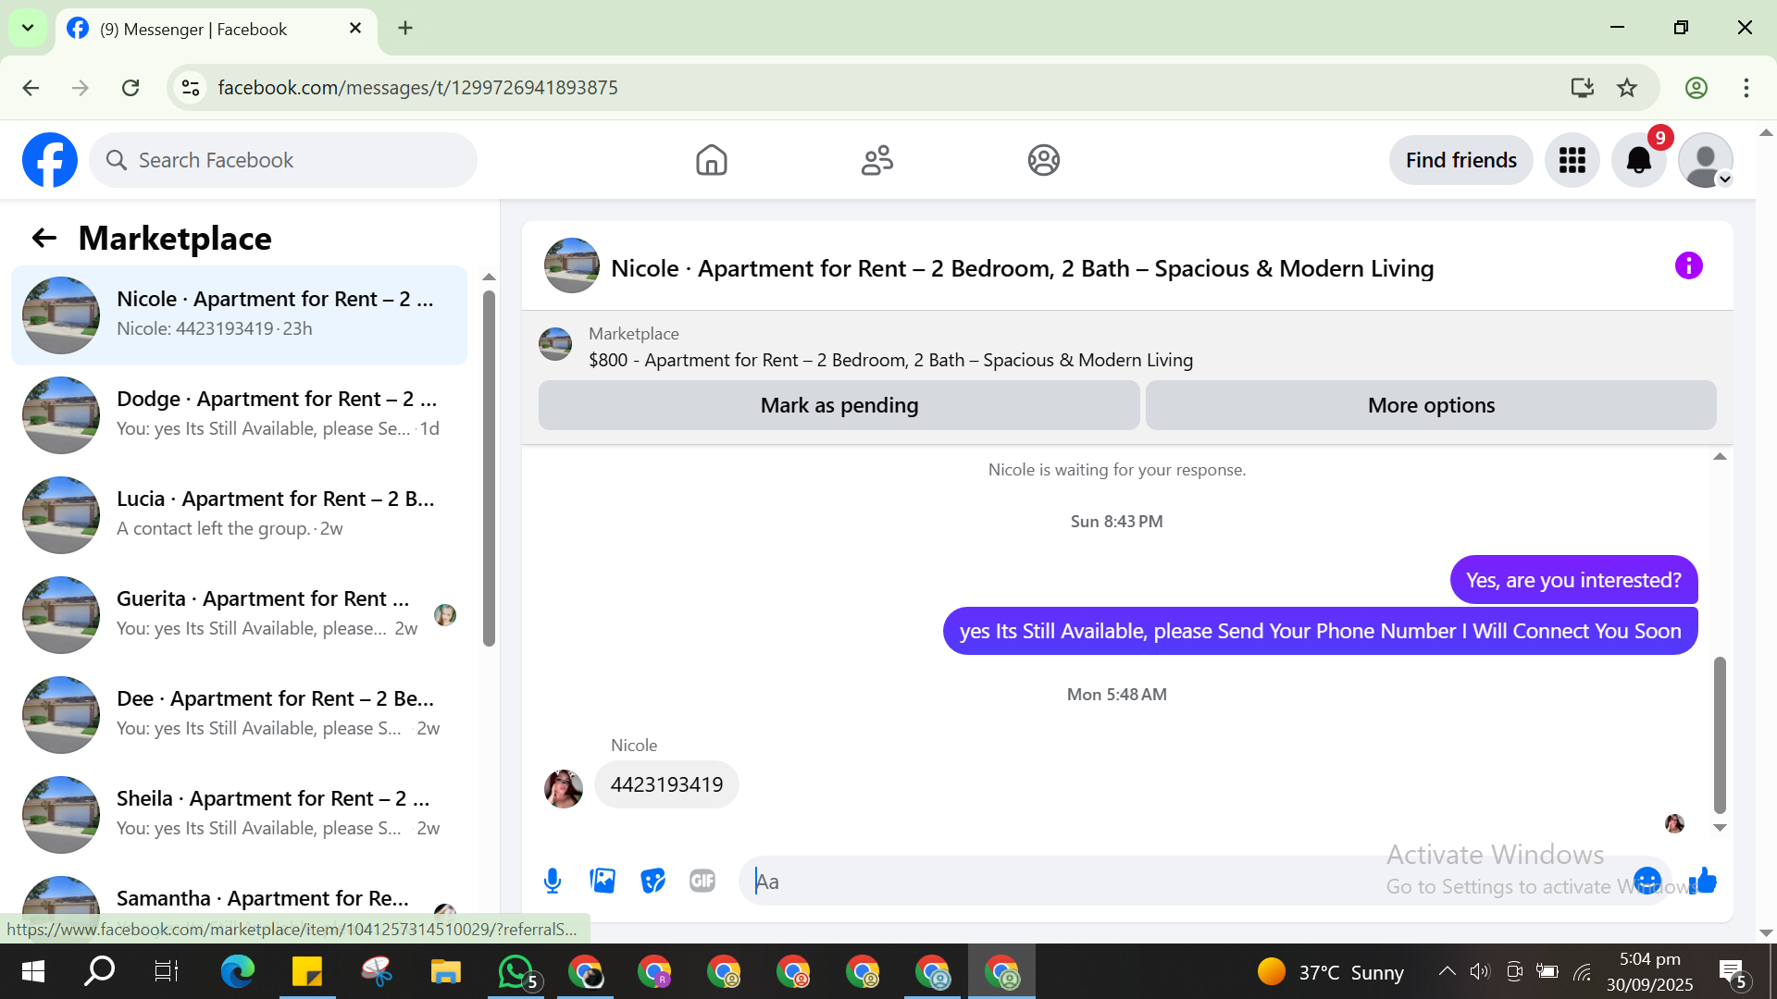Open the tab search dropdown arrow
The height and width of the screenshot is (999, 1777).
(28, 28)
